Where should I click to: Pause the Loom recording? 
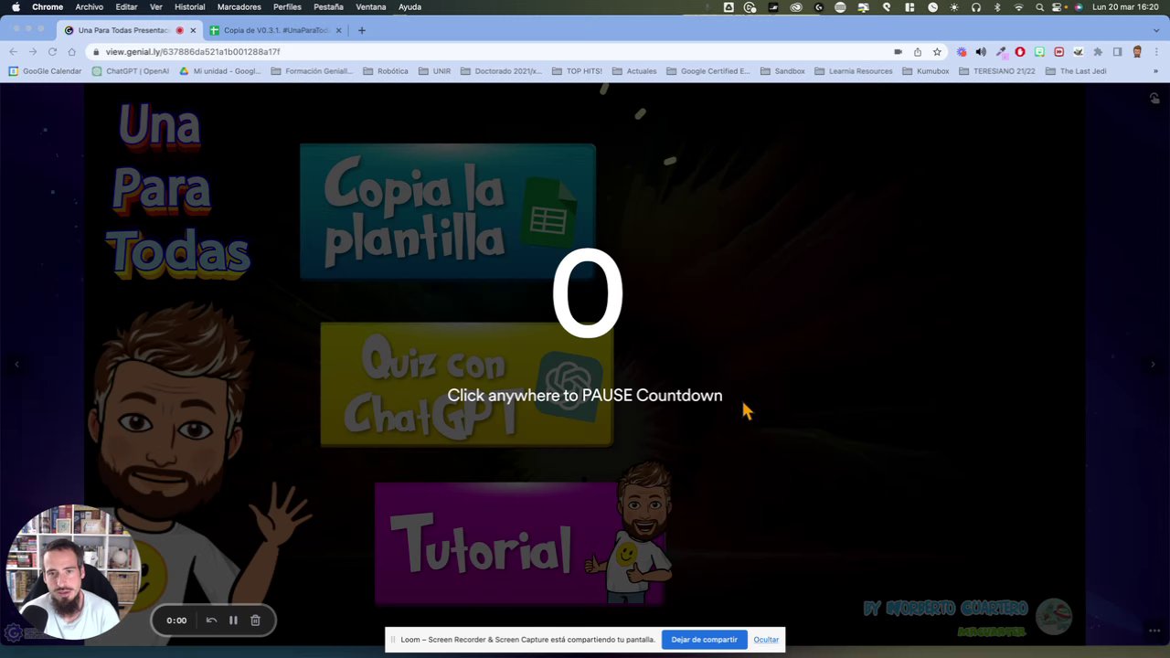pos(233,621)
